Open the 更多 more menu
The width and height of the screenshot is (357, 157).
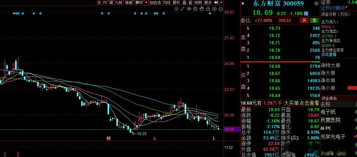[x=208, y=3]
